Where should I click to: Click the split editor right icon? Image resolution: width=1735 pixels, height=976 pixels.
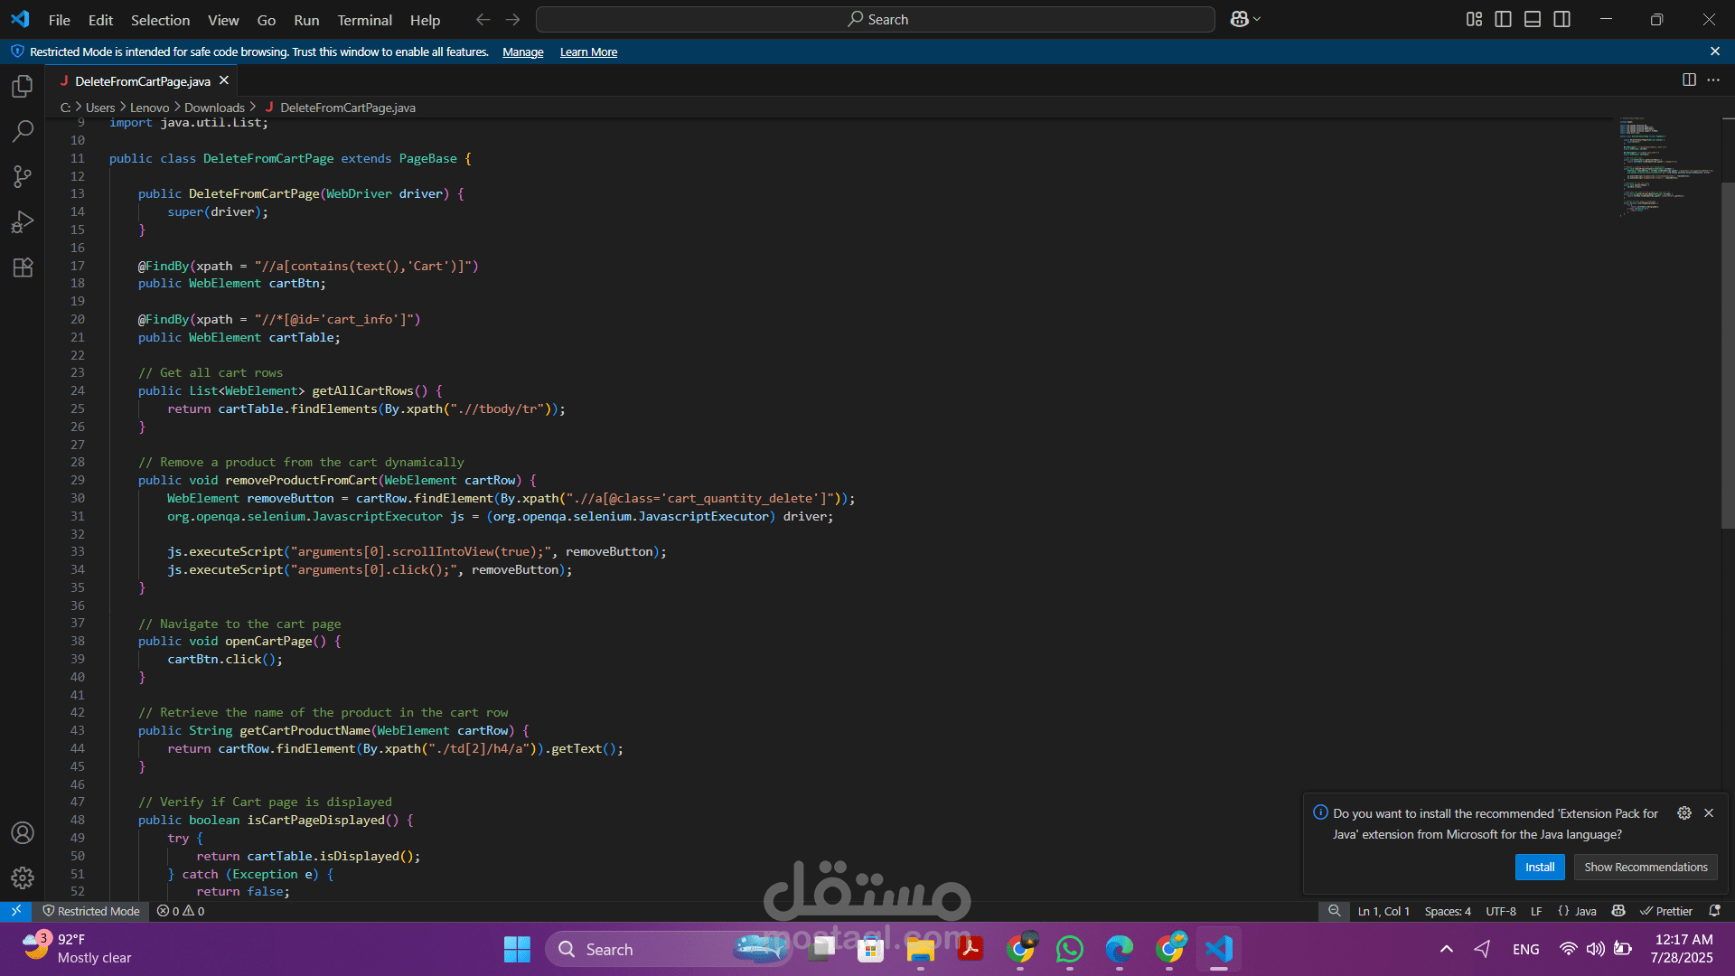(x=1688, y=80)
